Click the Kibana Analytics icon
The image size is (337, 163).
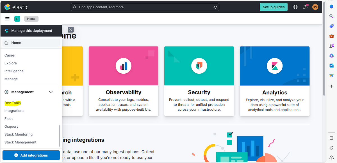tap(275, 66)
